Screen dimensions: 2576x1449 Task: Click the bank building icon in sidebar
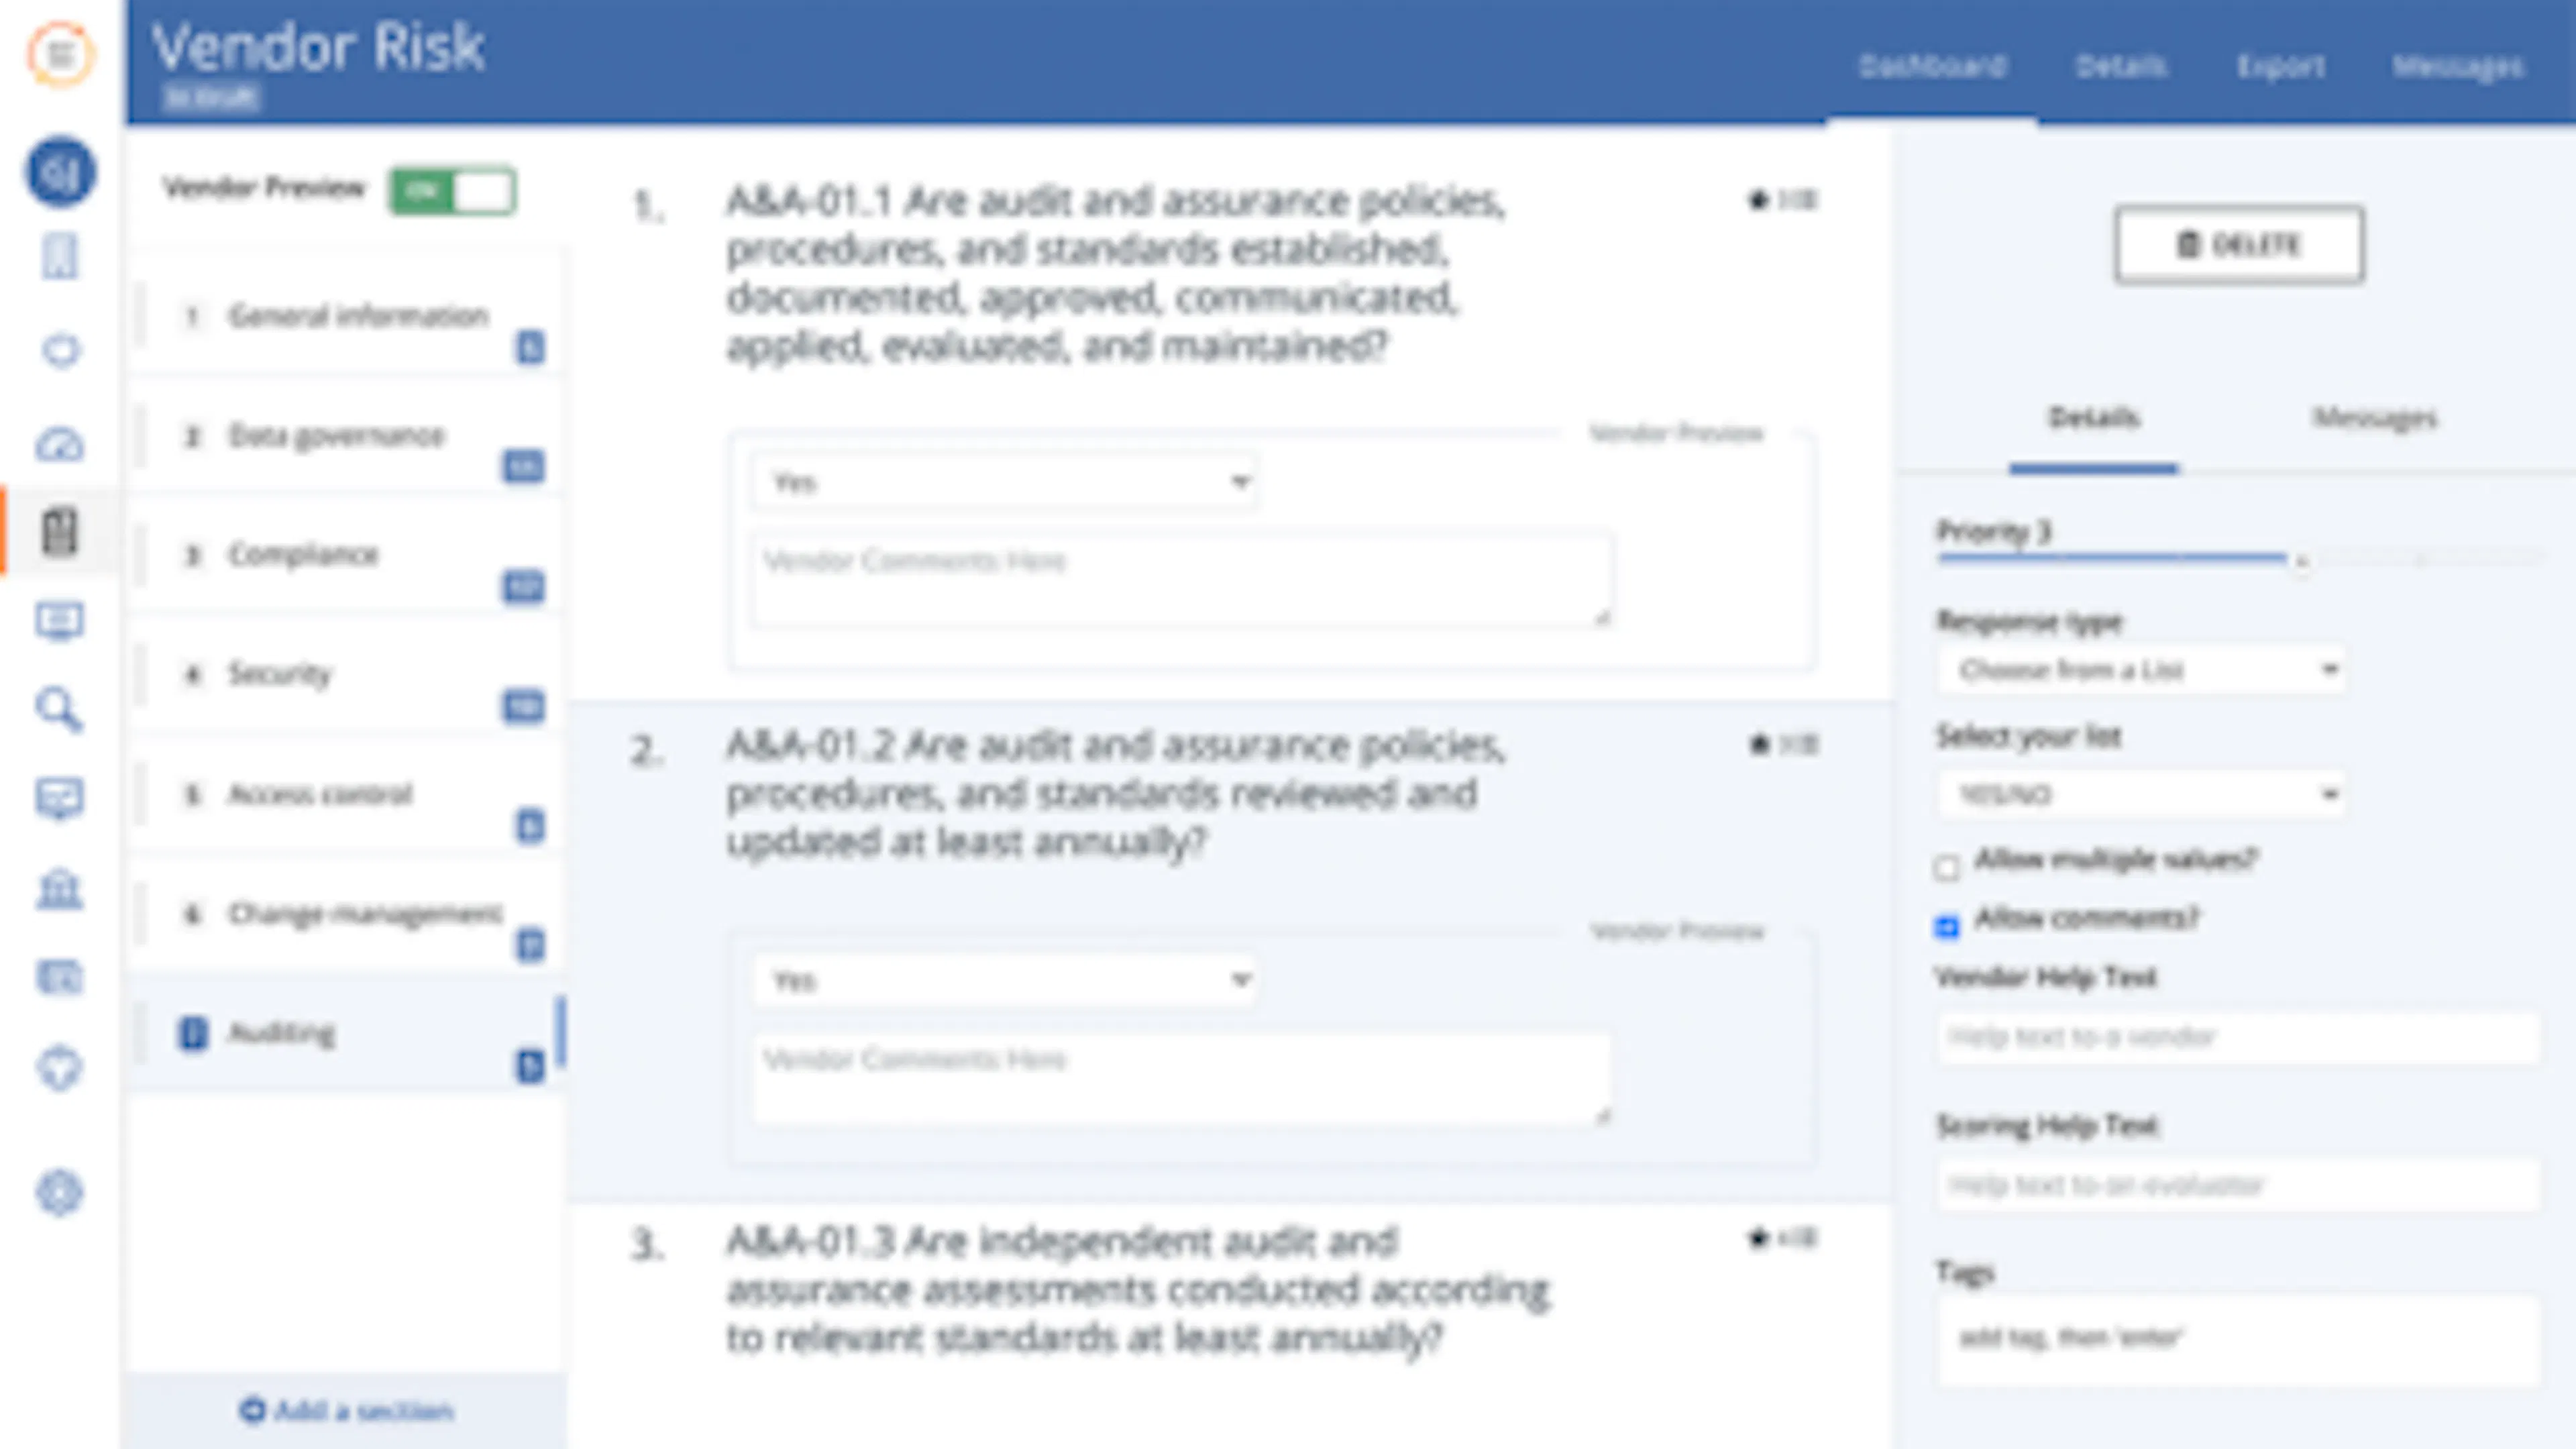[x=59, y=888]
